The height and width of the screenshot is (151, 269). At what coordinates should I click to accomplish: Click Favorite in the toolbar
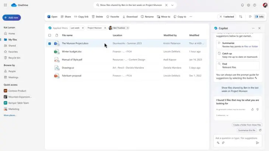113,17
